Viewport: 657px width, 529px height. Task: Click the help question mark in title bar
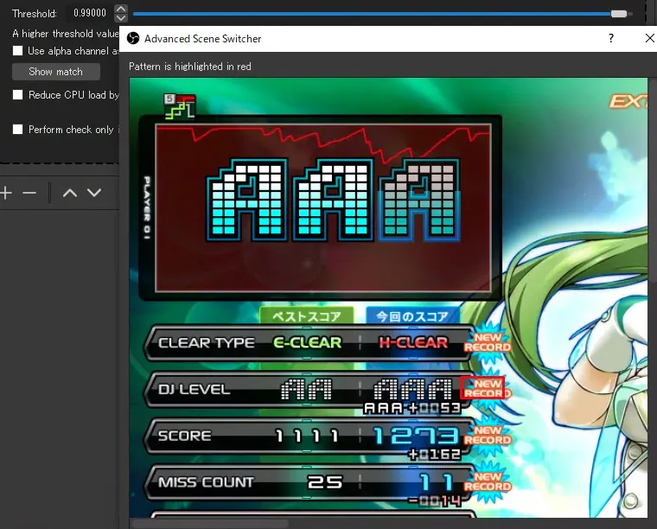611,39
